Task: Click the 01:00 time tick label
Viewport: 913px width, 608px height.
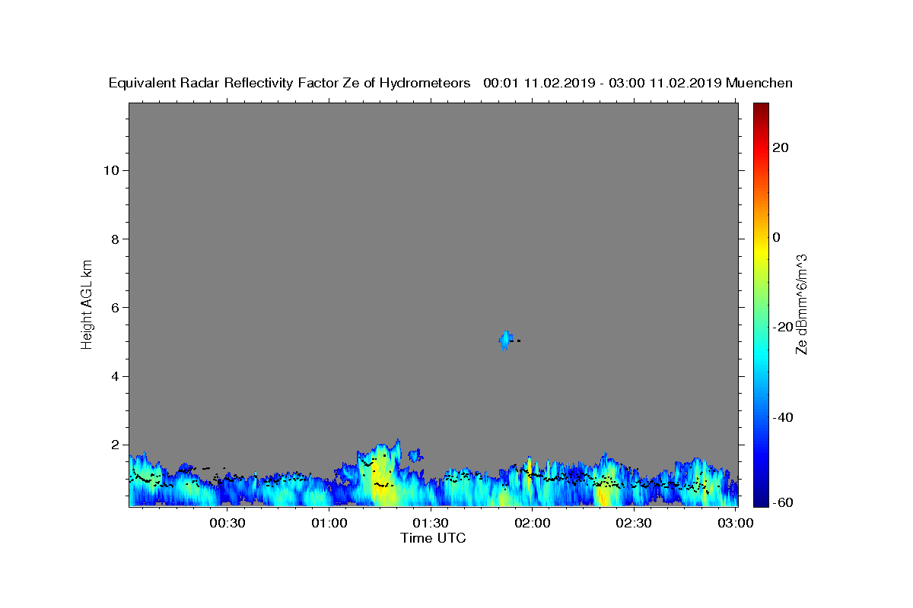Action: click(329, 523)
